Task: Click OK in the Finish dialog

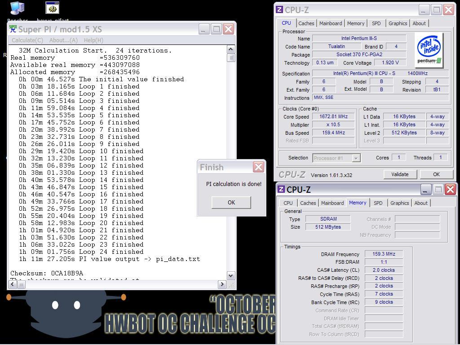Action: coord(231,203)
